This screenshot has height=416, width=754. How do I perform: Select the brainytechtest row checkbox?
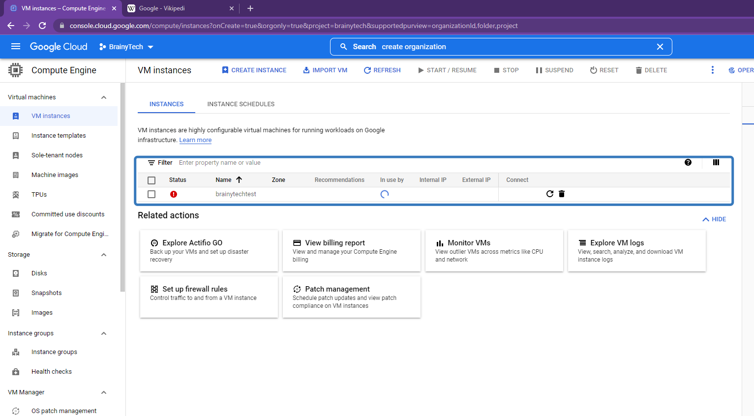(x=151, y=194)
